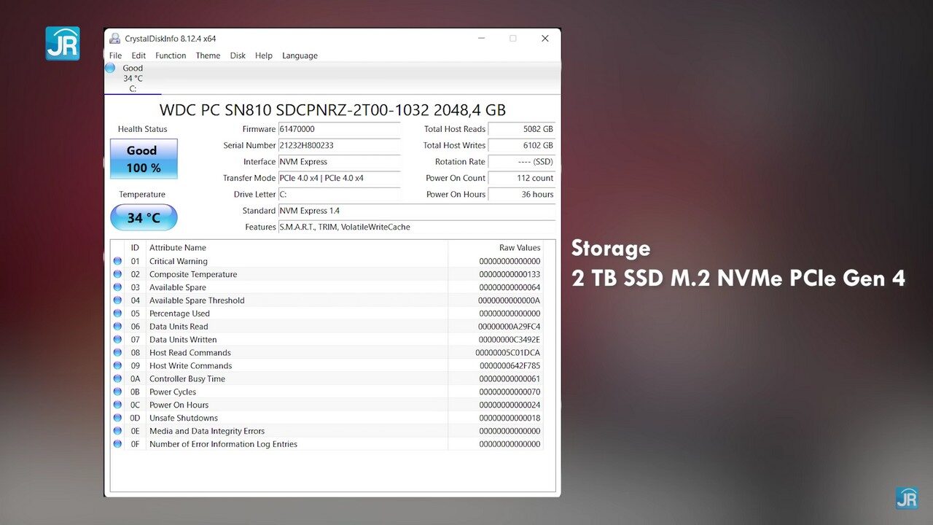Click the status icon beside Composite Temperature
The width and height of the screenshot is (933, 525).
click(117, 274)
